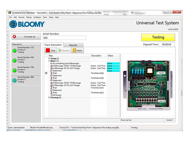Click the User: administrator status bar entry

click(16, 128)
